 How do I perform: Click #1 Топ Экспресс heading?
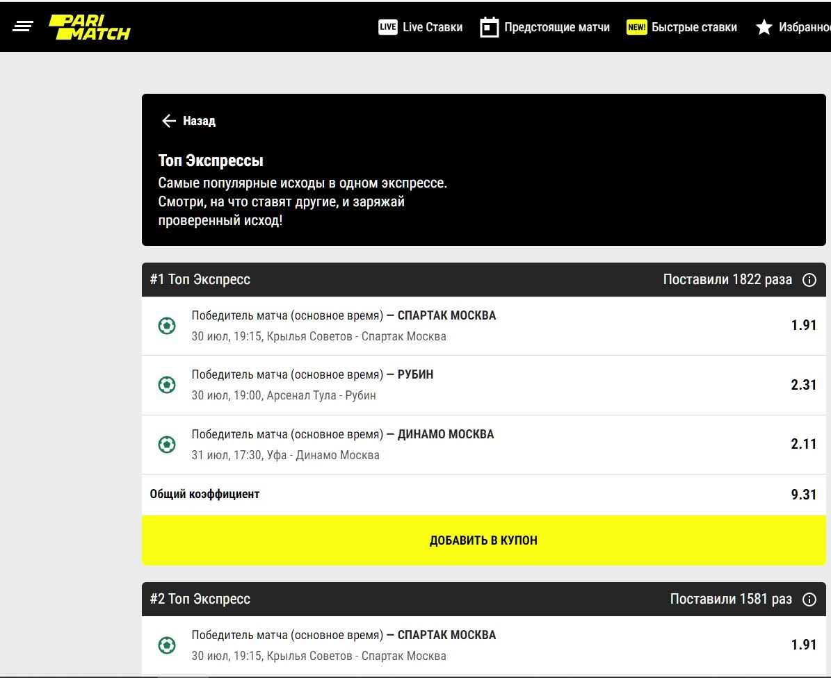click(x=200, y=279)
